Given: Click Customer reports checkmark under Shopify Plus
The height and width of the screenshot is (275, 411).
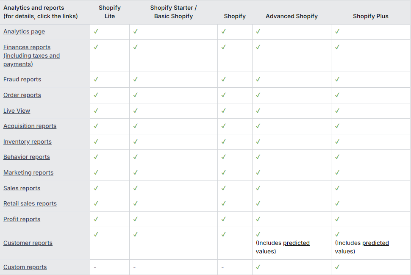Looking at the screenshot, I should (x=337, y=234).
